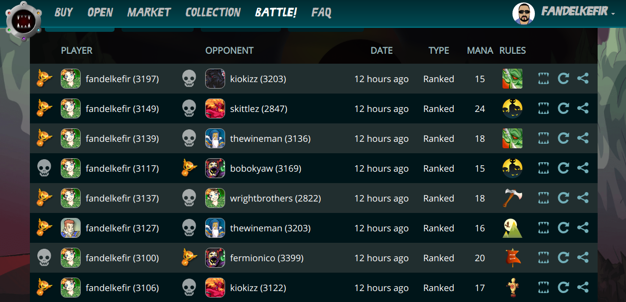Click opponent name wrightbrothers (2822)
The height and width of the screenshot is (302, 626).
[x=275, y=199]
